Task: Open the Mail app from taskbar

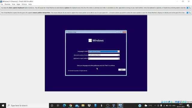Action: [77, 105]
